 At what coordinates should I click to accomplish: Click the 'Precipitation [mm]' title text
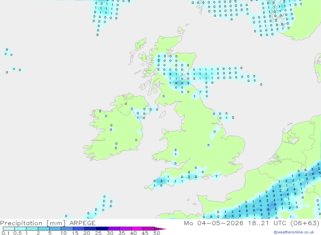(33, 223)
